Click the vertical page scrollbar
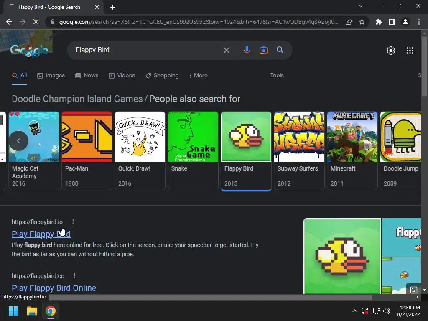 click(424, 66)
